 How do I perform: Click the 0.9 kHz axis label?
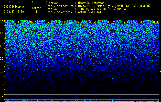(x=2, y=59)
